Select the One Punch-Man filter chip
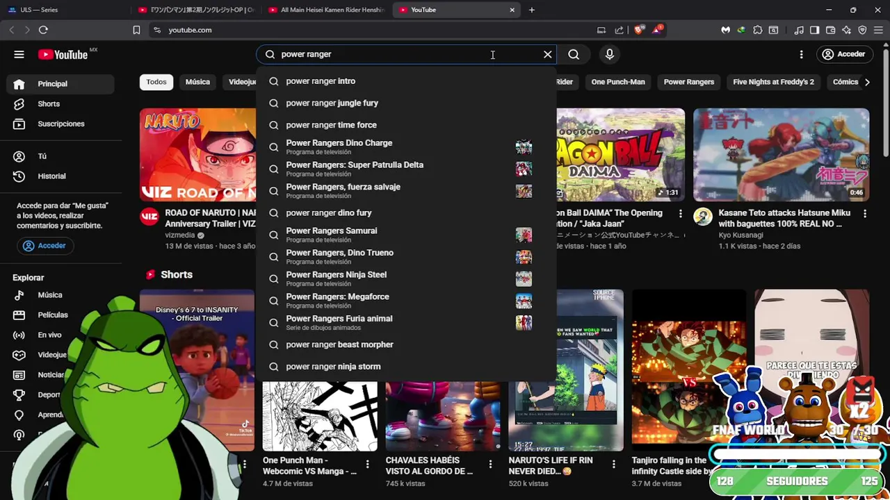890x500 pixels. [x=618, y=82]
